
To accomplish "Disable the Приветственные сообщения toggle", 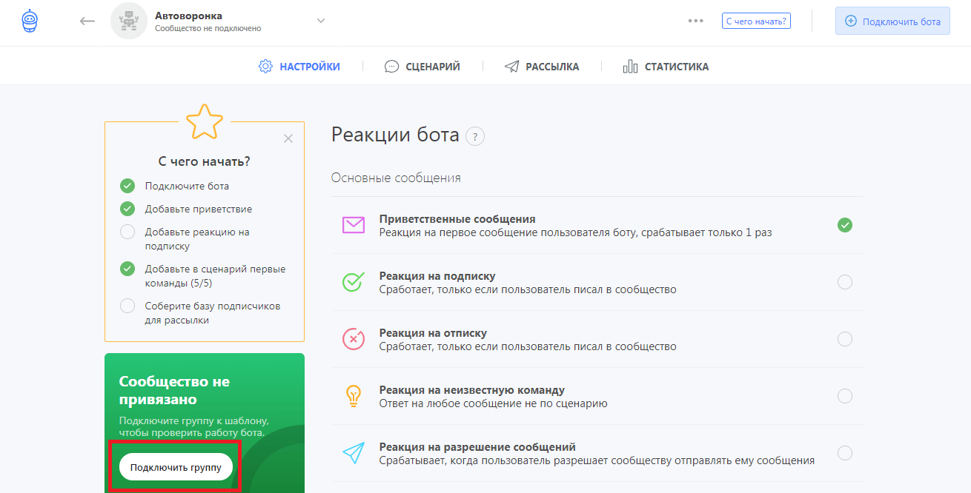I will 845,224.
